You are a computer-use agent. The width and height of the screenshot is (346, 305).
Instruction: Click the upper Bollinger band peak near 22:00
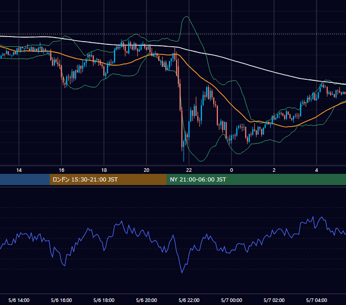187,17
